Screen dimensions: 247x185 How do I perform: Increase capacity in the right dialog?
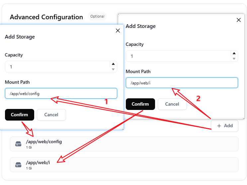(x=234, y=53)
